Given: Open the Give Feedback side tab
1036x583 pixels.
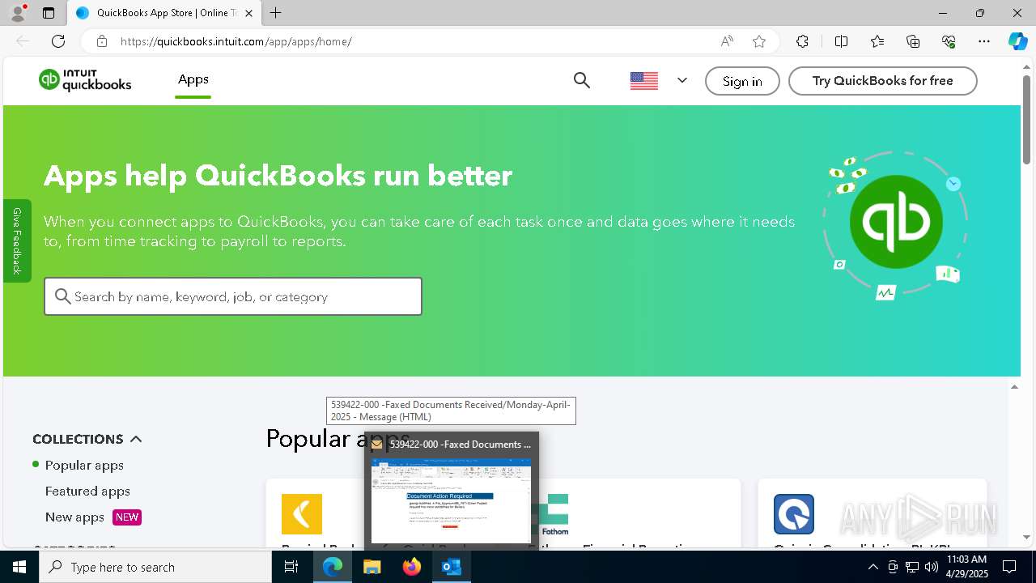Looking at the screenshot, I should [17, 240].
